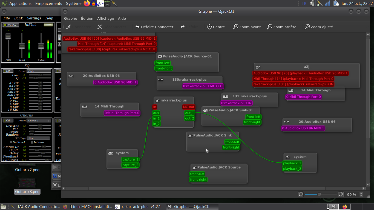Click the Centre toolbar button
The image size is (374, 210).
(215, 27)
